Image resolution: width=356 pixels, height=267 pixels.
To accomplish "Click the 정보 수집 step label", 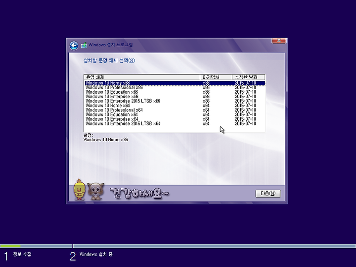I will 22,254.
